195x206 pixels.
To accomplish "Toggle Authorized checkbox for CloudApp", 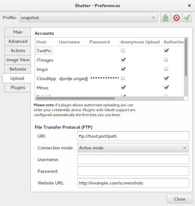I will tap(166, 78).
